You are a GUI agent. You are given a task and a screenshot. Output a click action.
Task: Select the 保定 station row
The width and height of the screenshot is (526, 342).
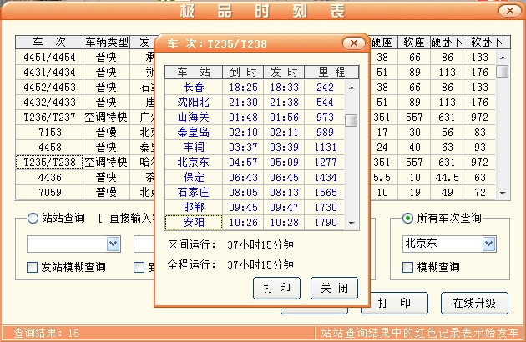[255, 178]
